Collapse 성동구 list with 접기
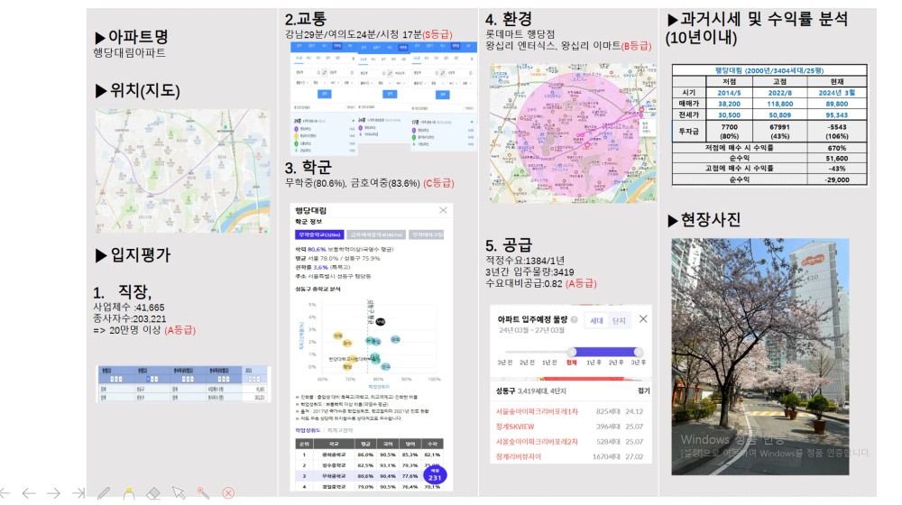The height and width of the screenshot is (505, 902). [x=644, y=390]
